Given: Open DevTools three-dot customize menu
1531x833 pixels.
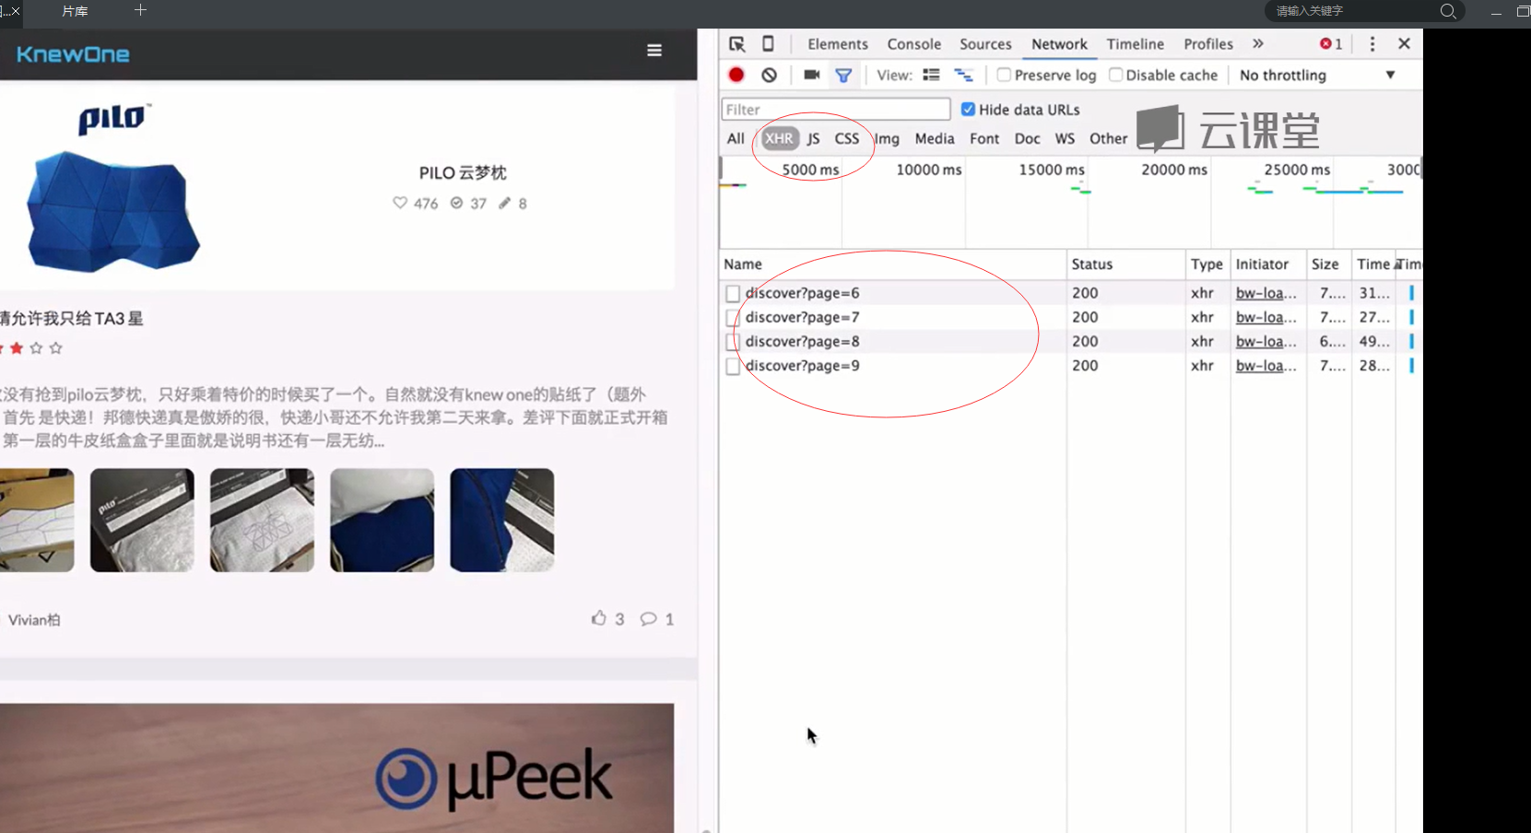Looking at the screenshot, I should 1372,44.
